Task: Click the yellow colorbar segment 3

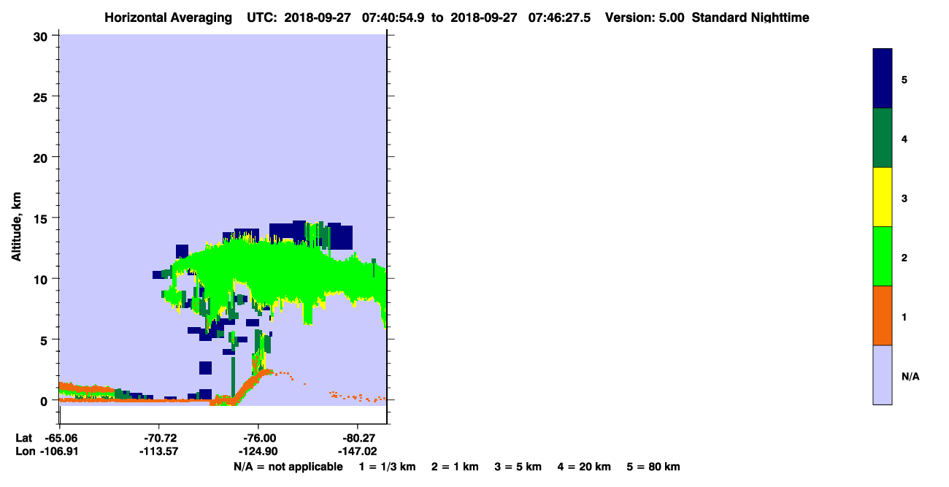Action: [x=883, y=197]
